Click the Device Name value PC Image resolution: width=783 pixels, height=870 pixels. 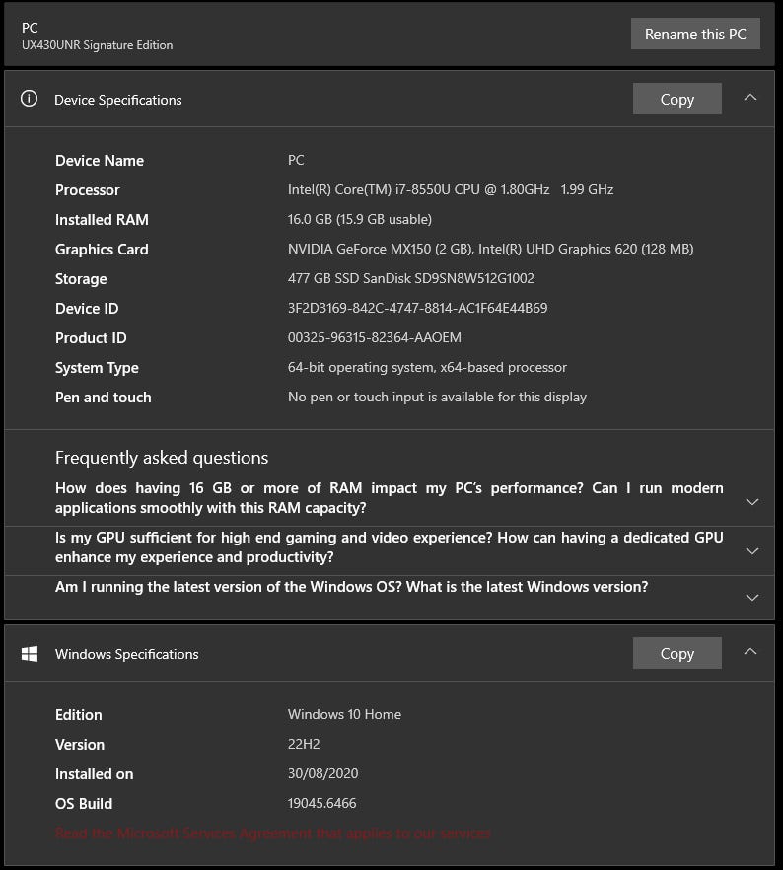[296, 160]
